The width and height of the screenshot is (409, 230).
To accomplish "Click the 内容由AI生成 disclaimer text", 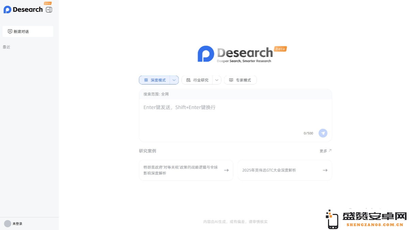I will (235, 221).
